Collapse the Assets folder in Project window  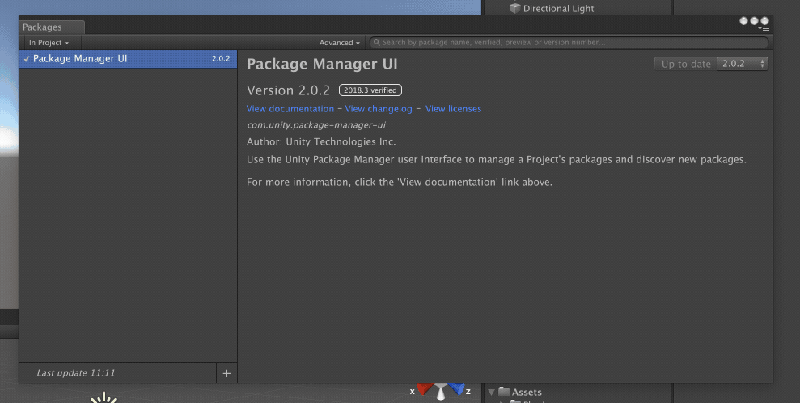(x=492, y=392)
